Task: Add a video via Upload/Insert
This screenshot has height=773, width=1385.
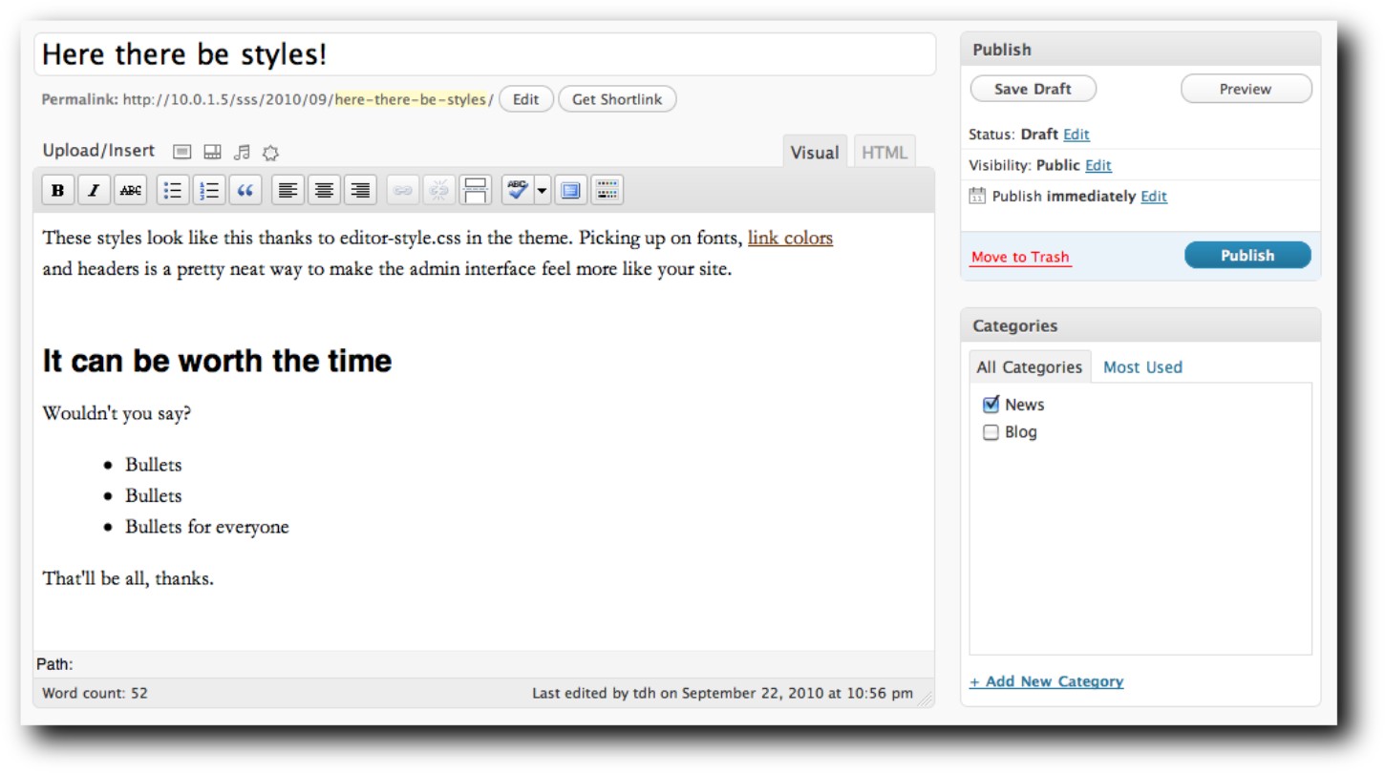Action: tap(213, 152)
